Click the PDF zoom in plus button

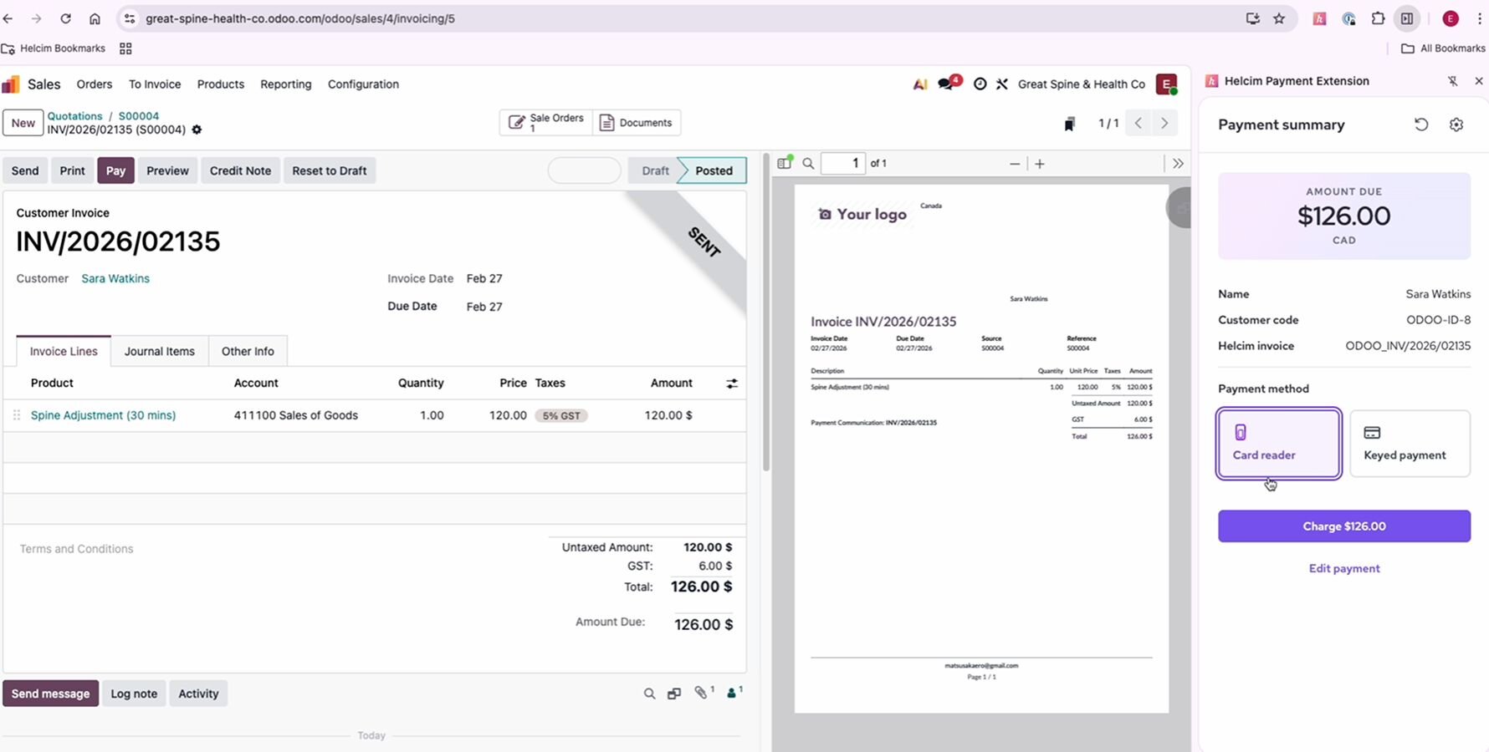pyautogui.click(x=1039, y=164)
